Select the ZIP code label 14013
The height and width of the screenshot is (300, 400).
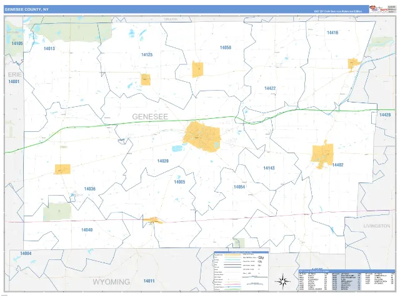[49, 49]
